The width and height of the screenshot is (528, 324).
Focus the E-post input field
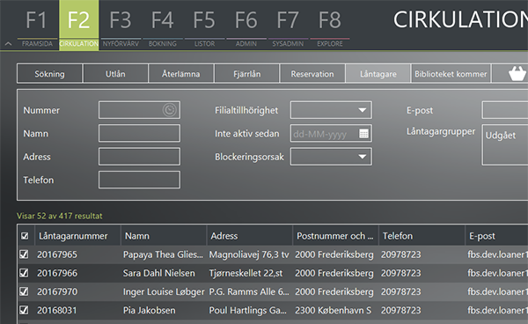click(505, 110)
